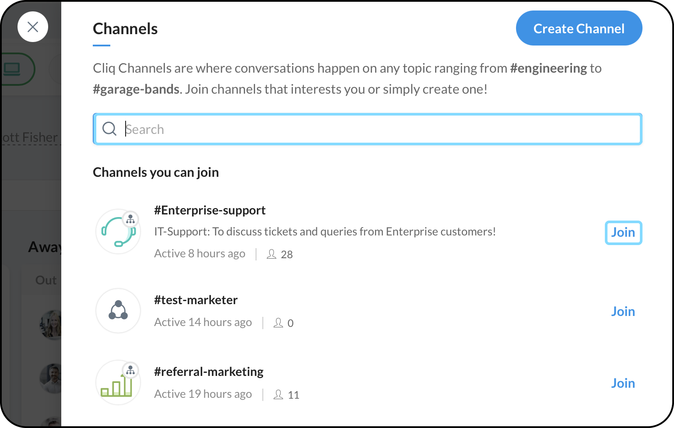Click the members icon showing 0 participants
Screen dimensions: 674x428
point(278,323)
